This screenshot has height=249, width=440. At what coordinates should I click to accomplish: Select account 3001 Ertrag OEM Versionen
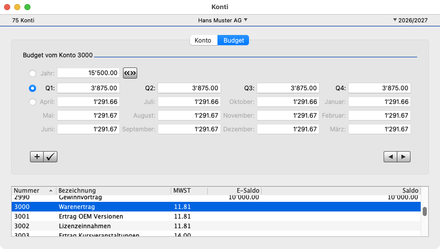pos(216,216)
